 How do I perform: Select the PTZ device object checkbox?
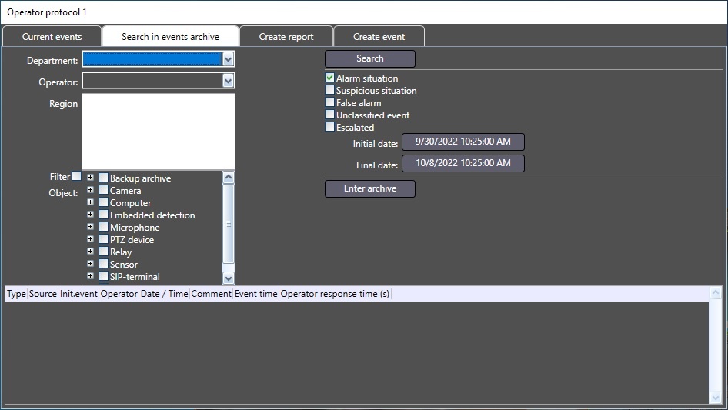pyautogui.click(x=104, y=239)
